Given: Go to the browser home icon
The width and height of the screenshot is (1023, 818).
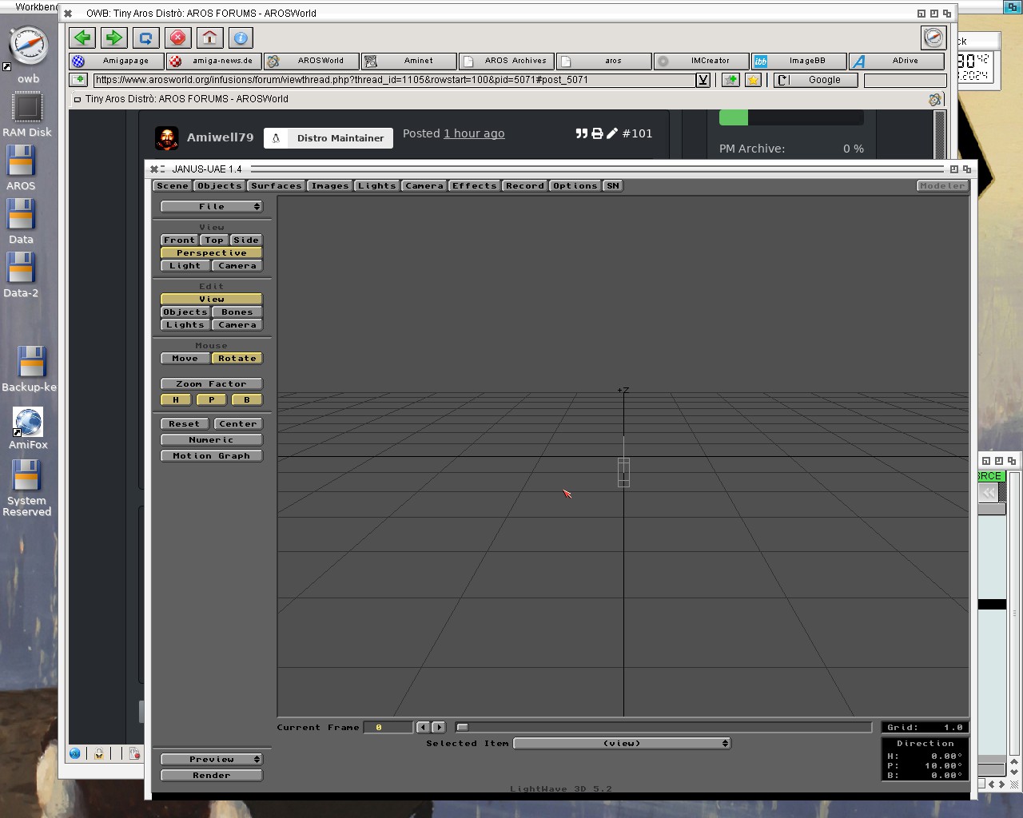Looking at the screenshot, I should tap(209, 38).
